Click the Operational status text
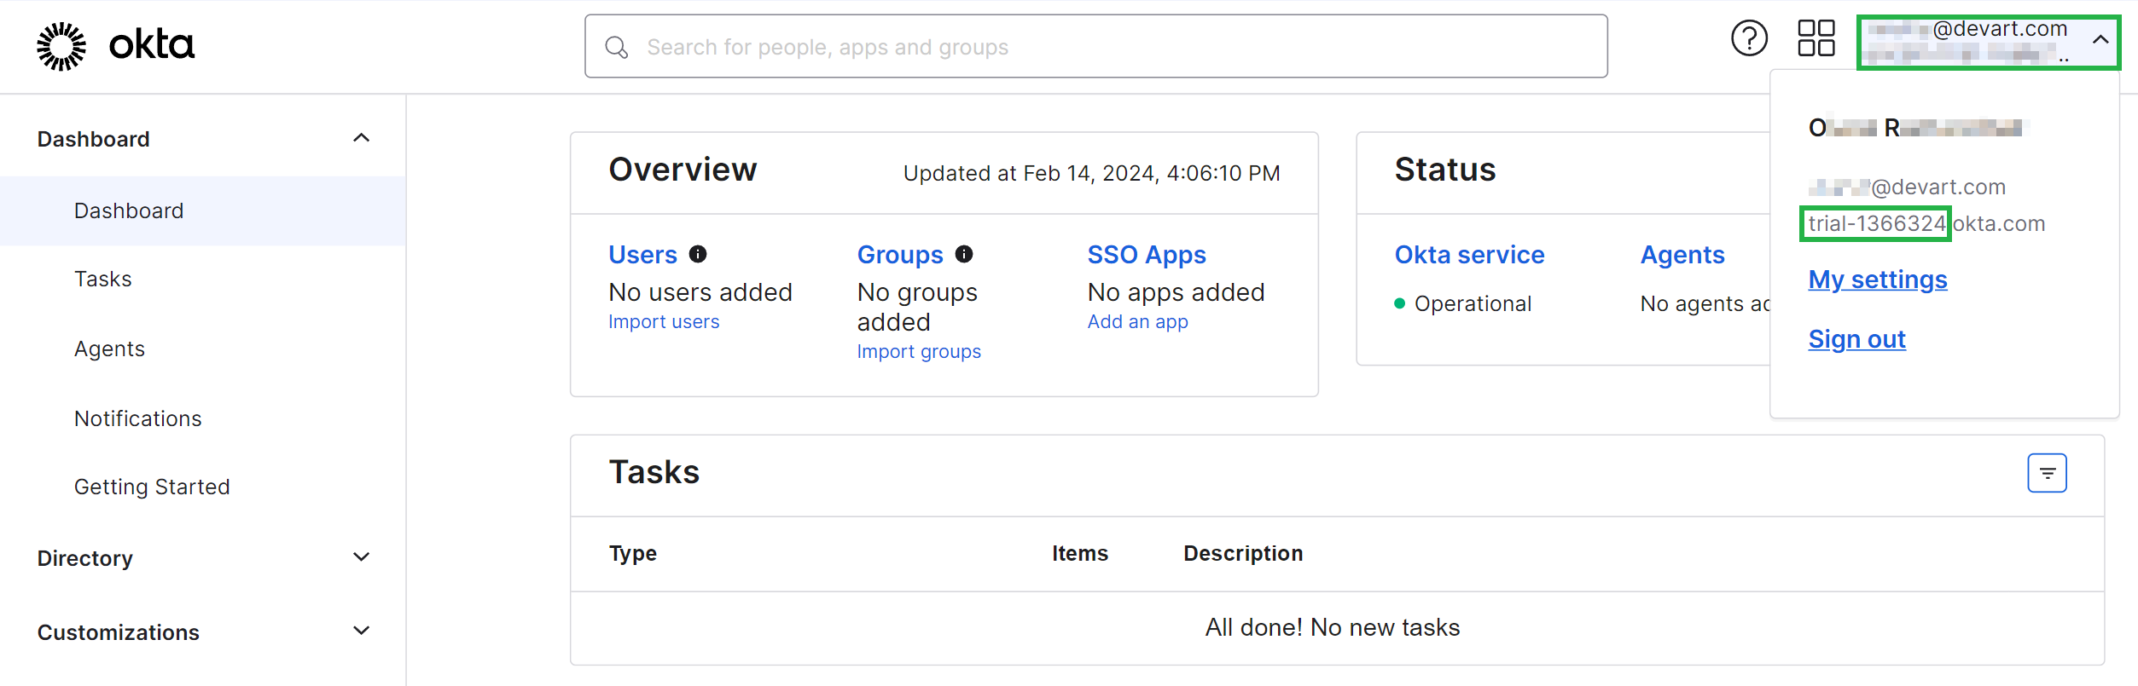2138x686 pixels. tap(1473, 303)
